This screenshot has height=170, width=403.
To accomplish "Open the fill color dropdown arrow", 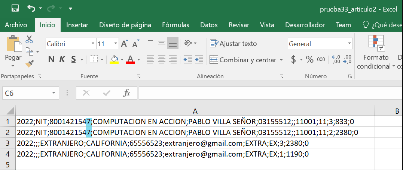I will (x=122, y=60).
